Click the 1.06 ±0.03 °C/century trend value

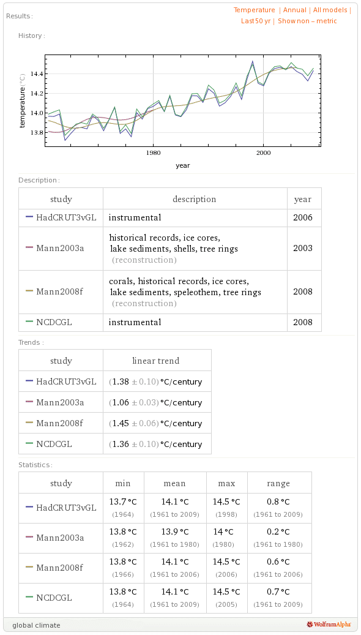coord(155,402)
